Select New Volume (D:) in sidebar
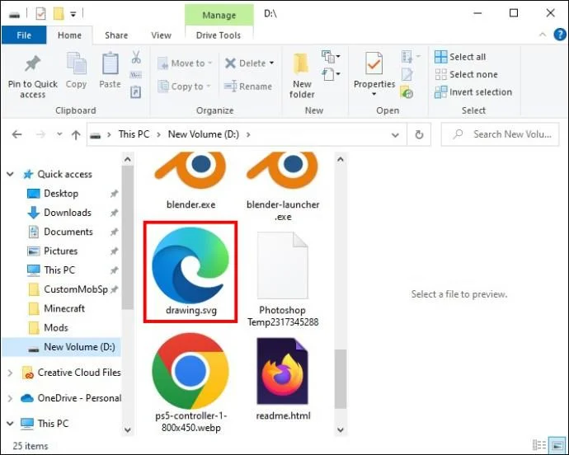This screenshot has width=569, height=455. click(x=62, y=347)
